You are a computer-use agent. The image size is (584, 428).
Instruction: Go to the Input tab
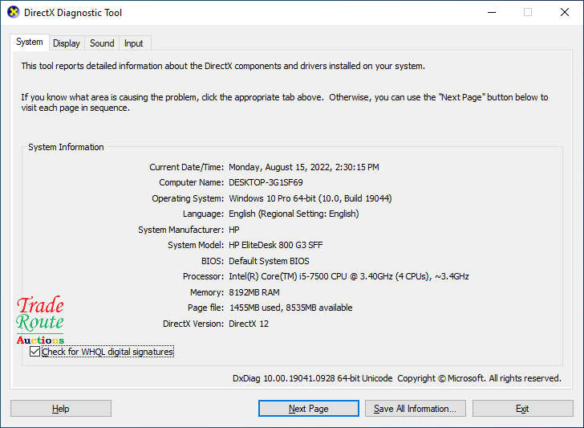(x=134, y=43)
